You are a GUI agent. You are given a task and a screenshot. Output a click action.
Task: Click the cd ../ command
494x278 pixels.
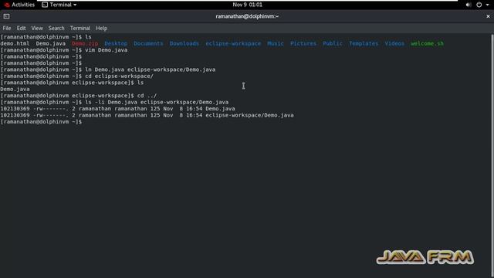coord(147,96)
